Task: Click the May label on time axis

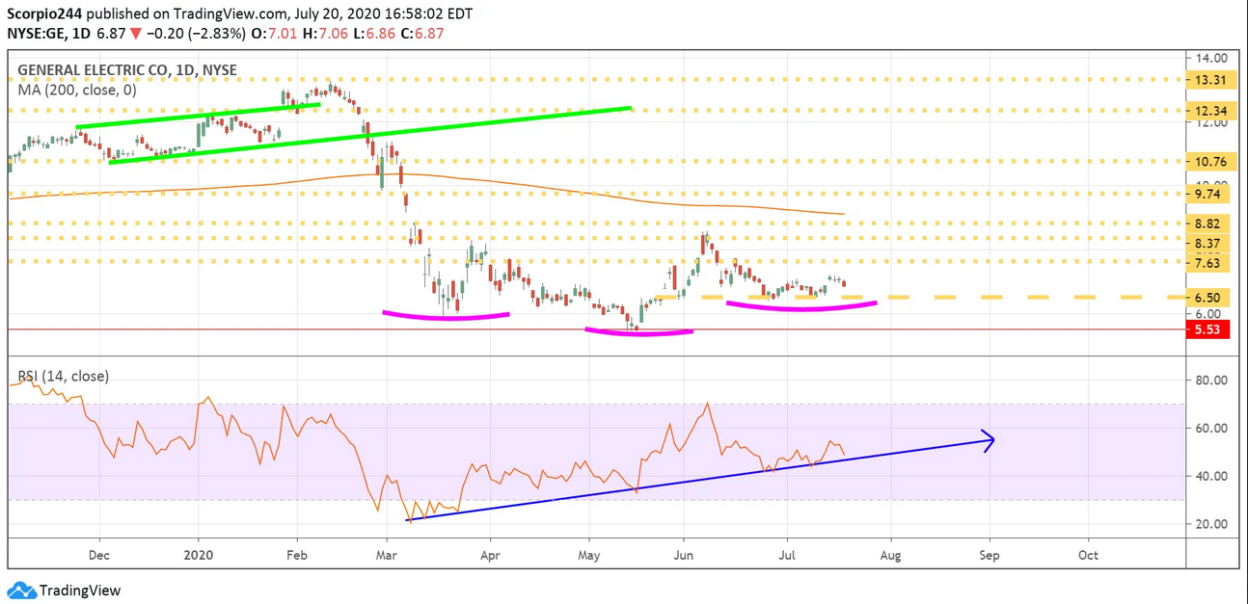Action: (x=589, y=555)
